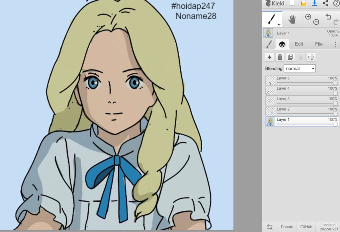Open the Blending mode dropdown set to normal
Image resolution: width=340 pixels, height=232 pixels.
tap(299, 68)
